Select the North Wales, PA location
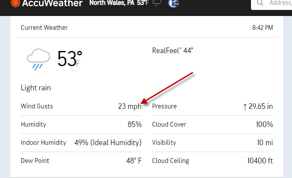Image resolution: width=292 pixels, height=178 pixels. coord(112,3)
